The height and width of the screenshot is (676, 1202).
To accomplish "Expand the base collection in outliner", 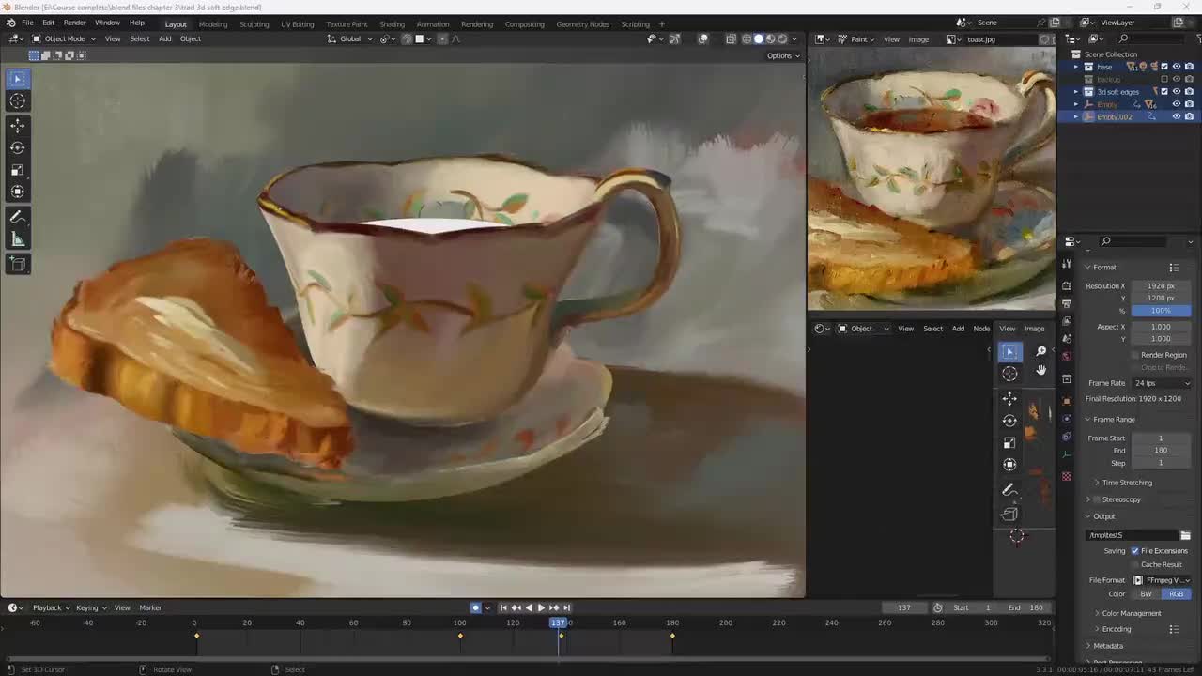I will [x=1076, y=67].
